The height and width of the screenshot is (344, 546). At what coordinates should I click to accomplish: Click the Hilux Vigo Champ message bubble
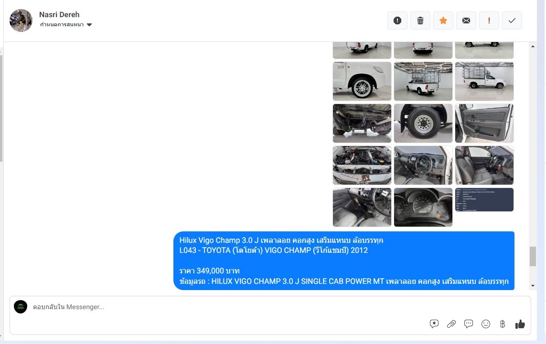tap(344, 261)
